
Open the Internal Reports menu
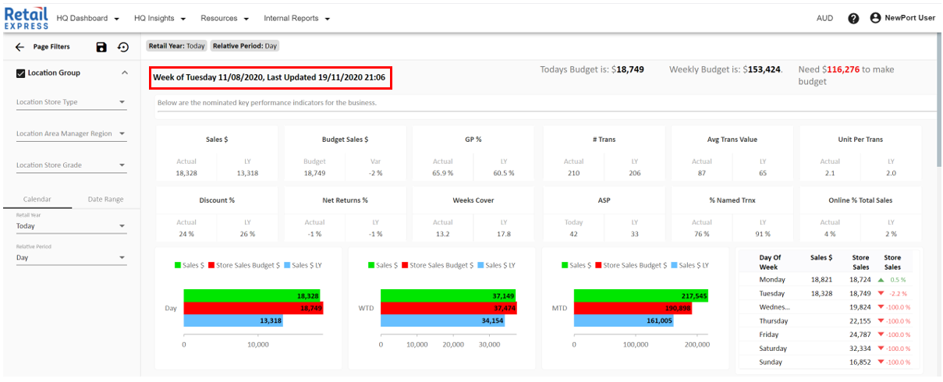(296, 18)
